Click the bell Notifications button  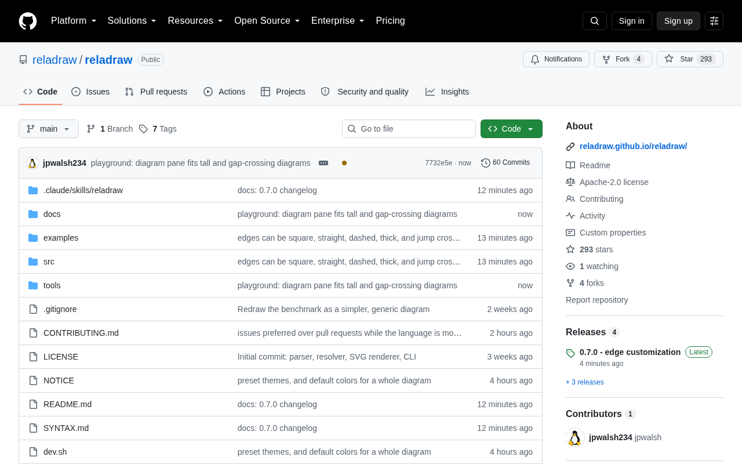point(556,59)
